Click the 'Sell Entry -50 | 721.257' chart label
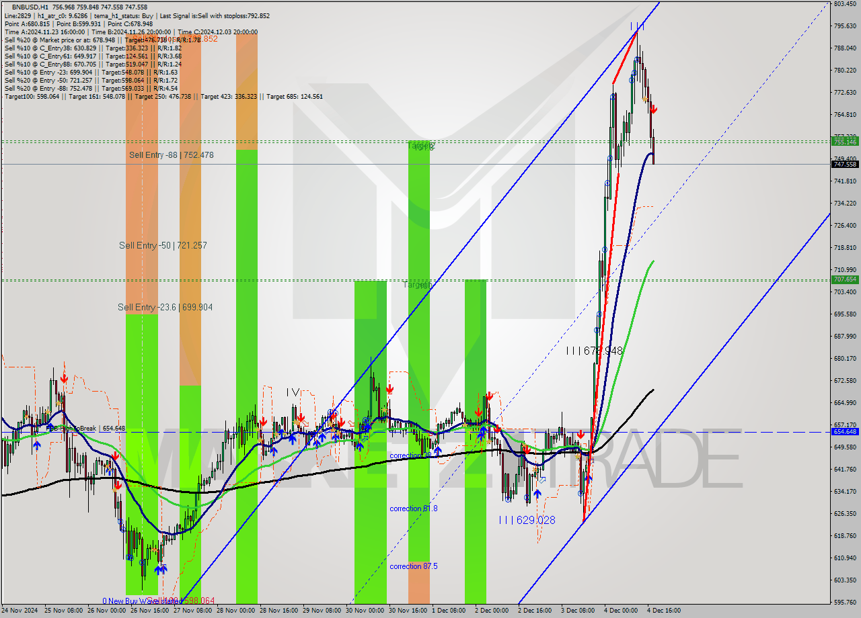This screenshot has height=618, width=861. point(163,246)
